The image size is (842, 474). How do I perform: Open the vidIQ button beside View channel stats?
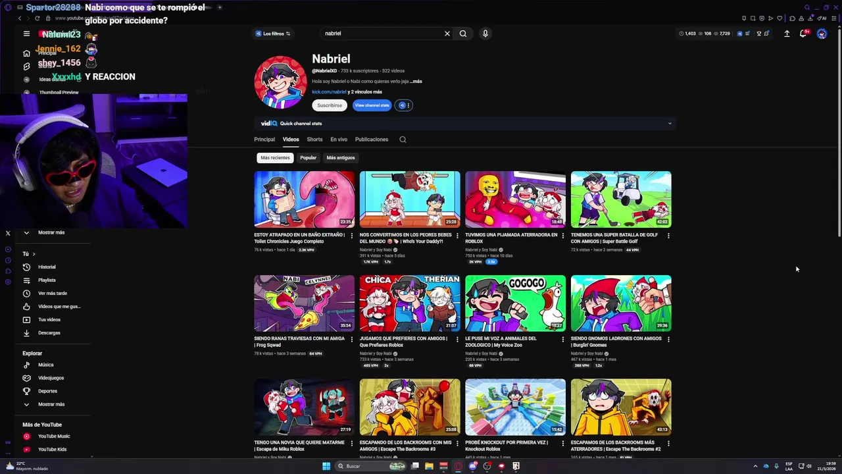coord(404,105)
